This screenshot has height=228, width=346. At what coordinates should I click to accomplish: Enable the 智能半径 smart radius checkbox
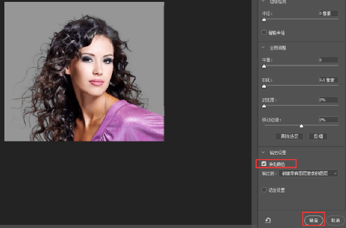click(x=264, y=33)
